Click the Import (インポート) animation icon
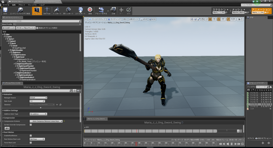 tap(57, 11)
